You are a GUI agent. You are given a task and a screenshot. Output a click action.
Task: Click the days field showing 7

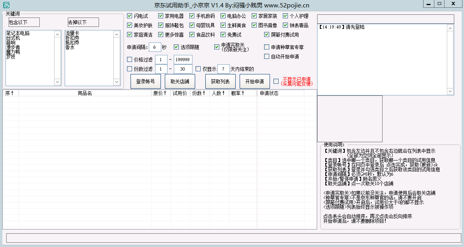[223, 69]
